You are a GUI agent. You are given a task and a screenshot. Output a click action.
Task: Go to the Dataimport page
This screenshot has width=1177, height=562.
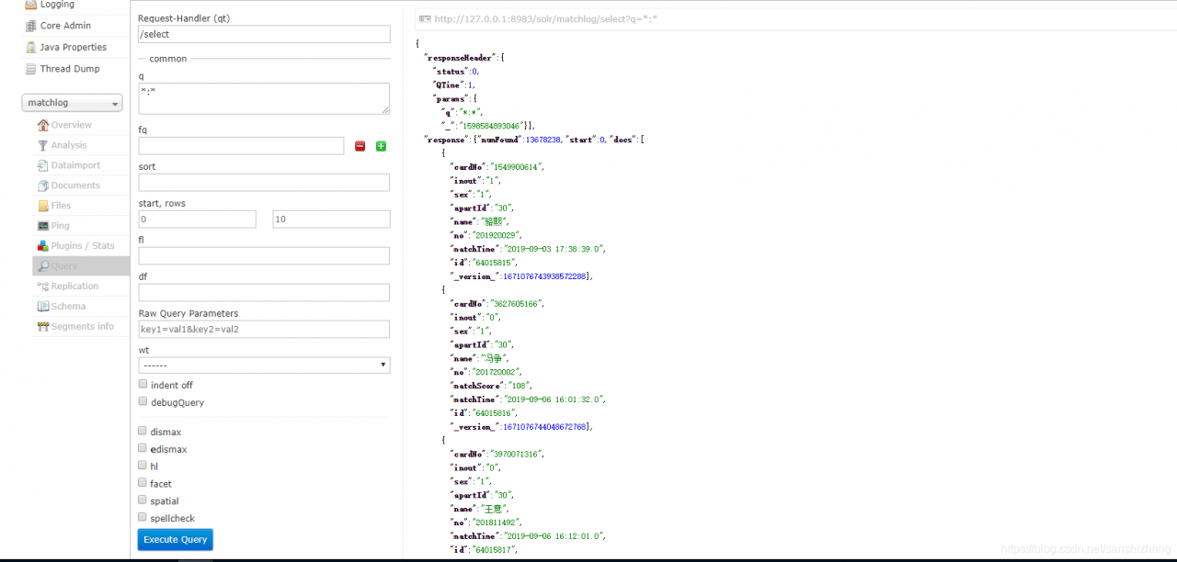click(x=75, y=165)
